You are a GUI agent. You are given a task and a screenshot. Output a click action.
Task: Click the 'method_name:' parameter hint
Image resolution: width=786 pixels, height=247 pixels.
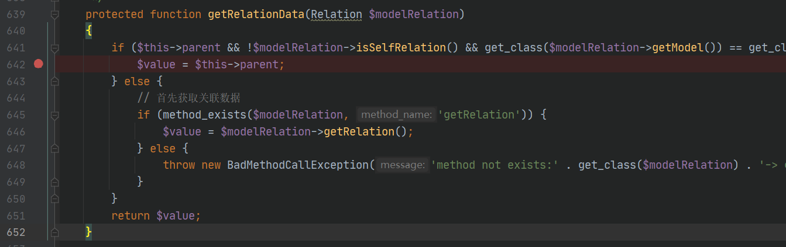(396, 115)
